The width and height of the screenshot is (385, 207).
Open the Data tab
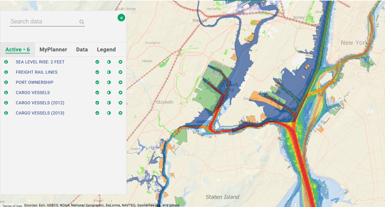click(x=82, y=50)
